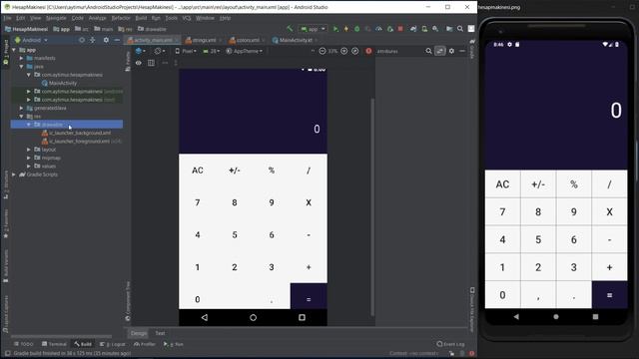Click the collapse all icon in Project panel
639x359 pixels.
tap(93, 40)
